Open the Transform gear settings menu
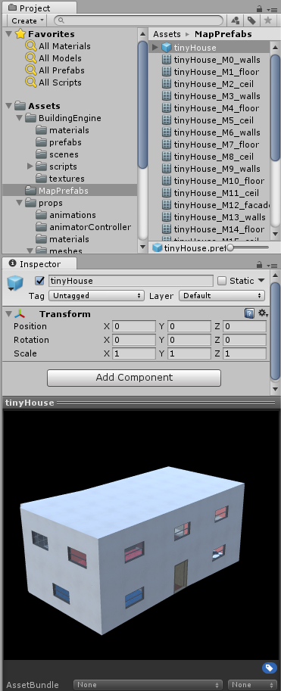 click(263, 313)
